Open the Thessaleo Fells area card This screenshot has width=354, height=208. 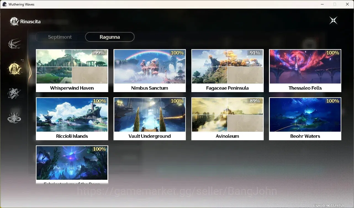[305, 71]
